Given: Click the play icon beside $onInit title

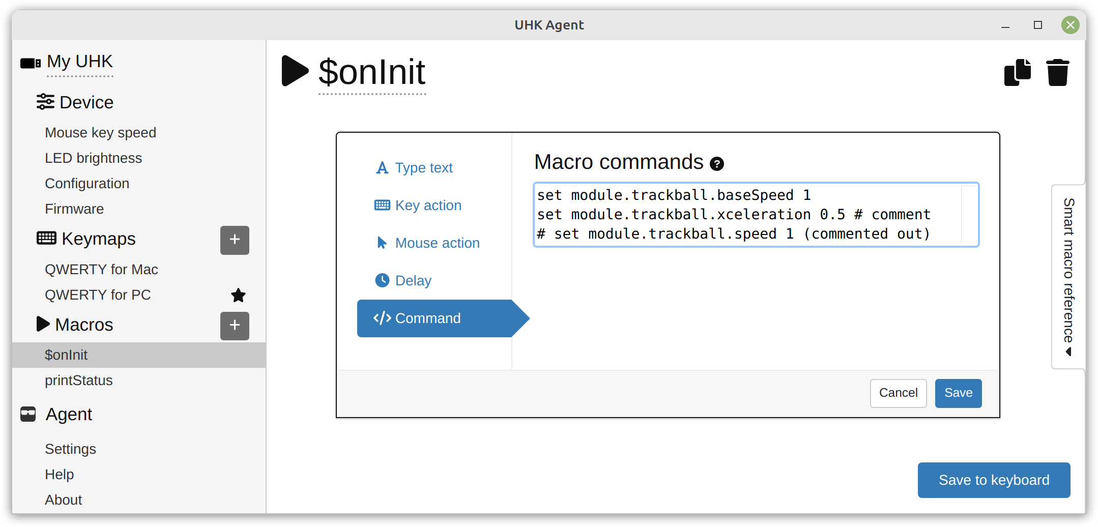Looking at the screenshot, I should tap(295, 71).
